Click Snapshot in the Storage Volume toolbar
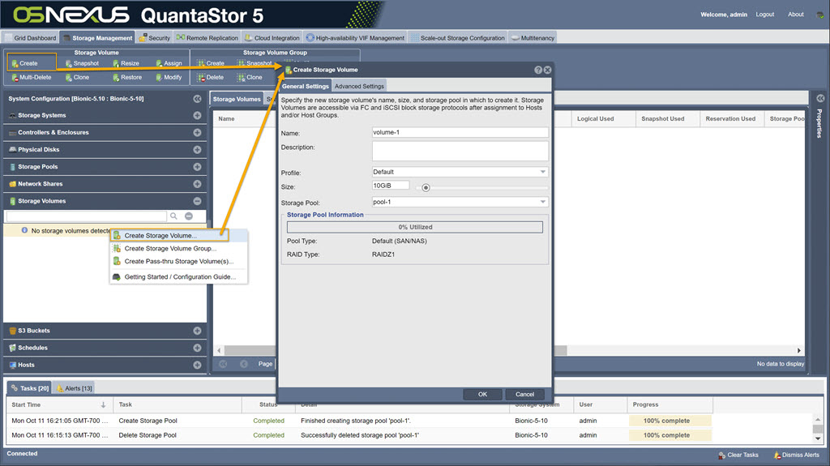 [82, 63]
